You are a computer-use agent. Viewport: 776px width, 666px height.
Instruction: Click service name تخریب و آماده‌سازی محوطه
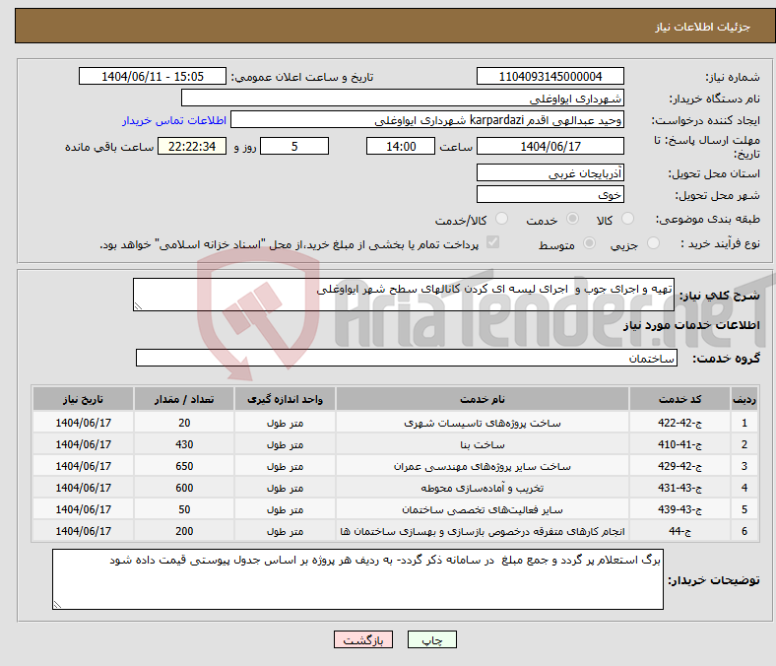[482, 488]
